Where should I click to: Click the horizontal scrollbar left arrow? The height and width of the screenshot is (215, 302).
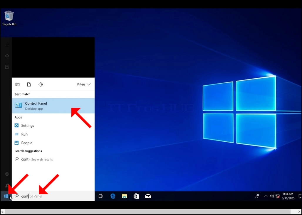pos(2,211)
